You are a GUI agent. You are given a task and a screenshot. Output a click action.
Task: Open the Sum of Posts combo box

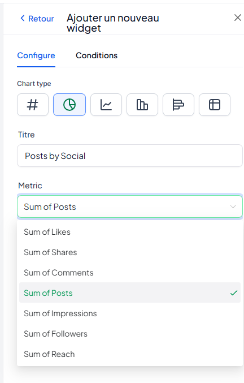tap(130, 206)
